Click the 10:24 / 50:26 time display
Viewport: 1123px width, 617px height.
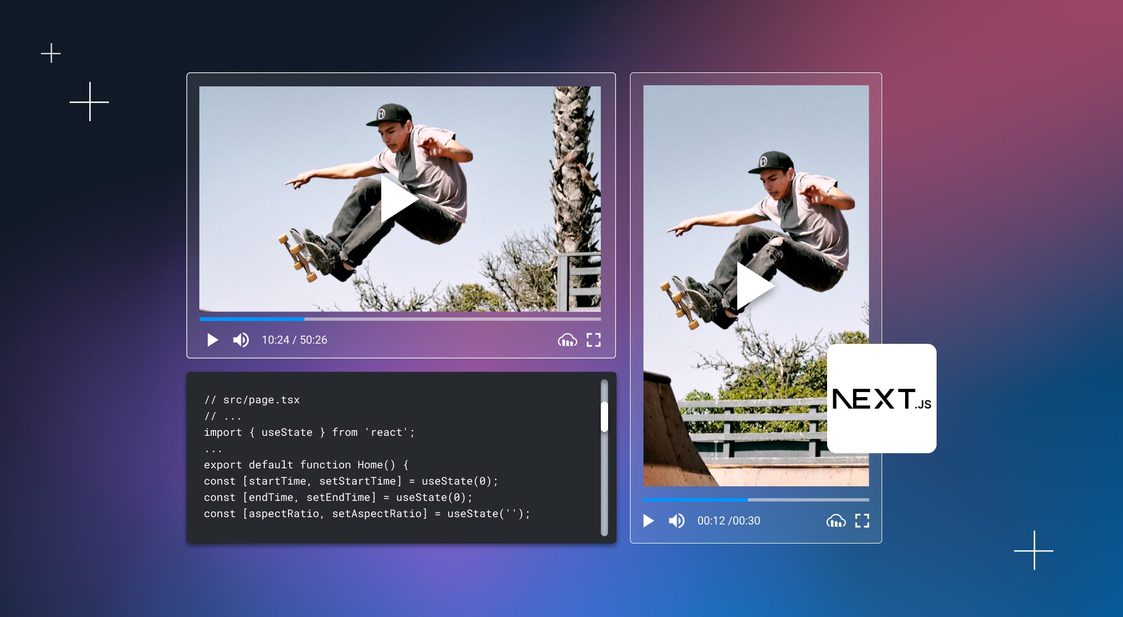[x=294, y=340]
